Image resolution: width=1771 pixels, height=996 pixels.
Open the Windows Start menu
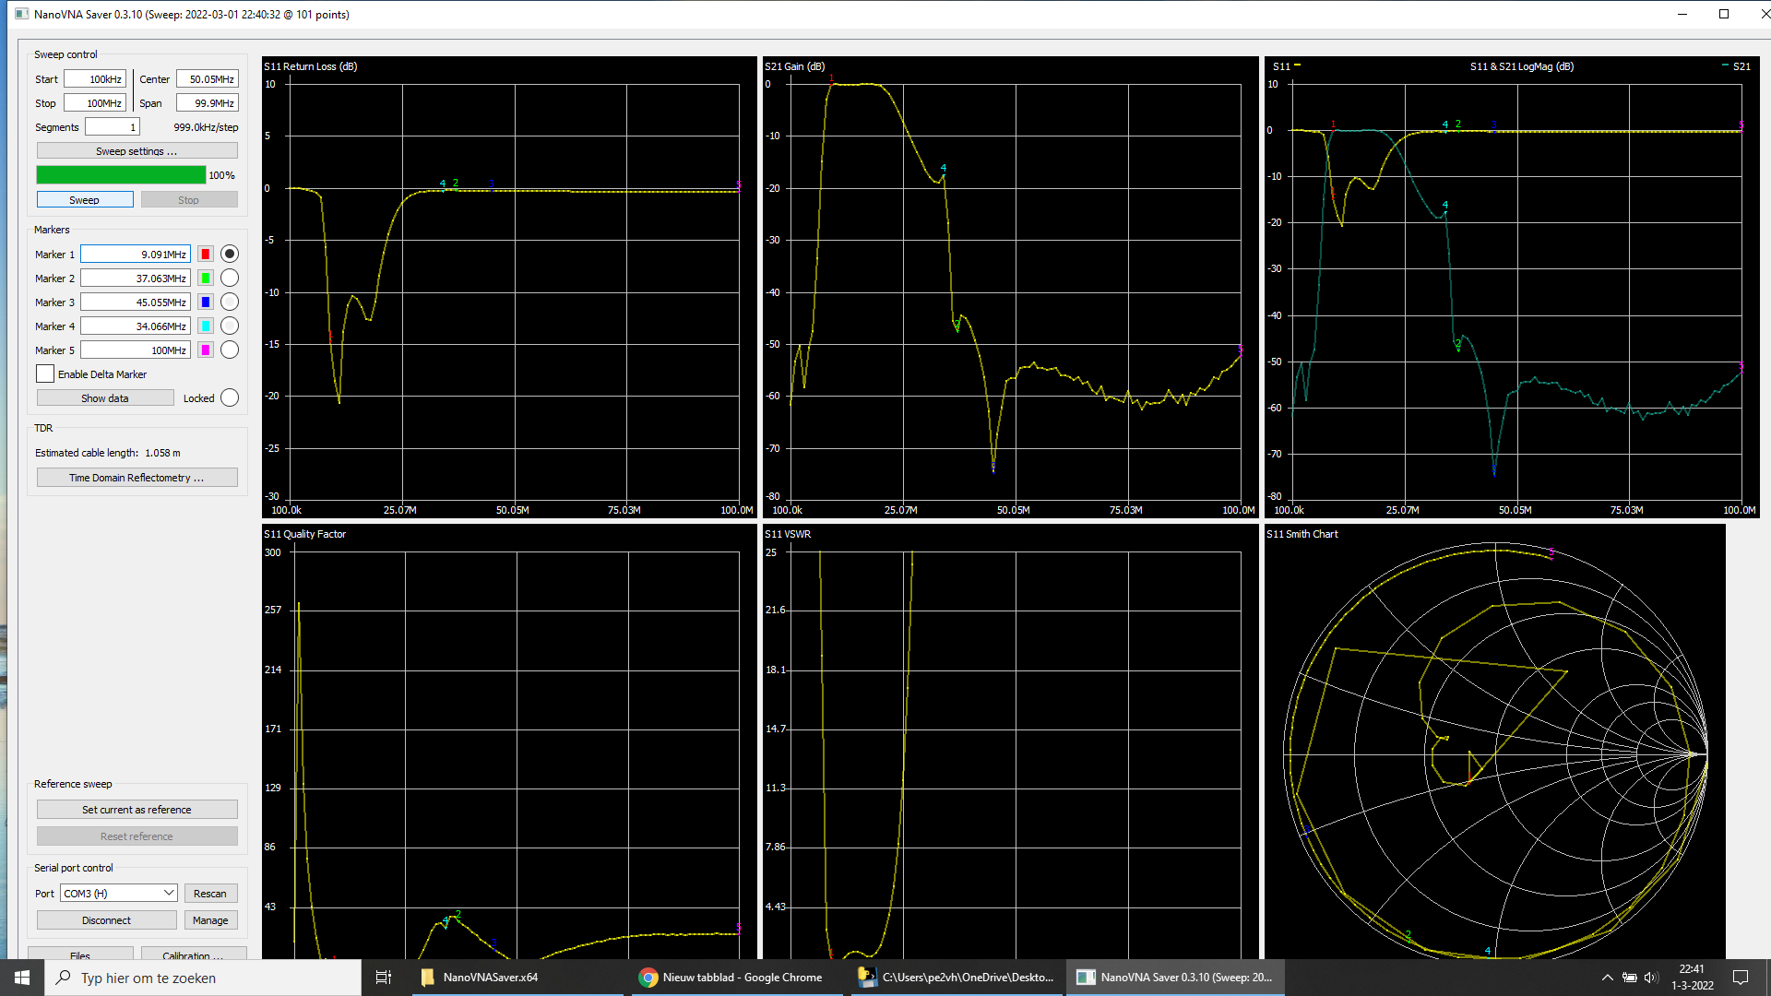tap(22, 978)
